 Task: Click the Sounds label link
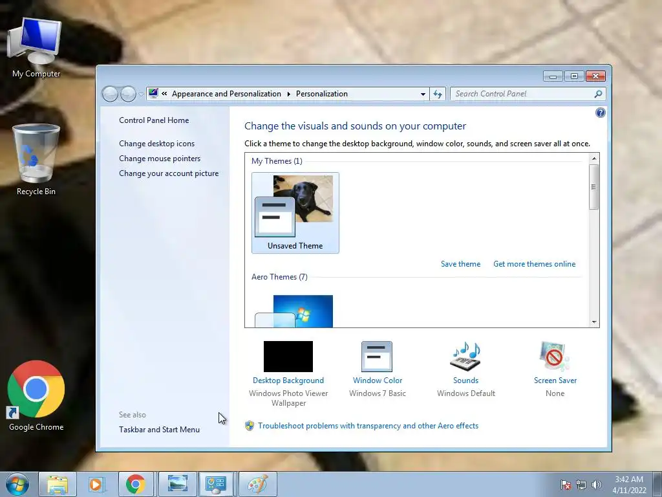[465, 381]
